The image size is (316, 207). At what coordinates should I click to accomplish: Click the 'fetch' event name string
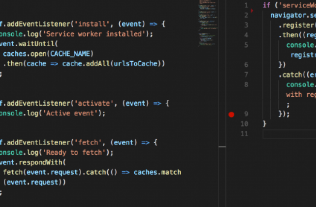click(88, 143)
